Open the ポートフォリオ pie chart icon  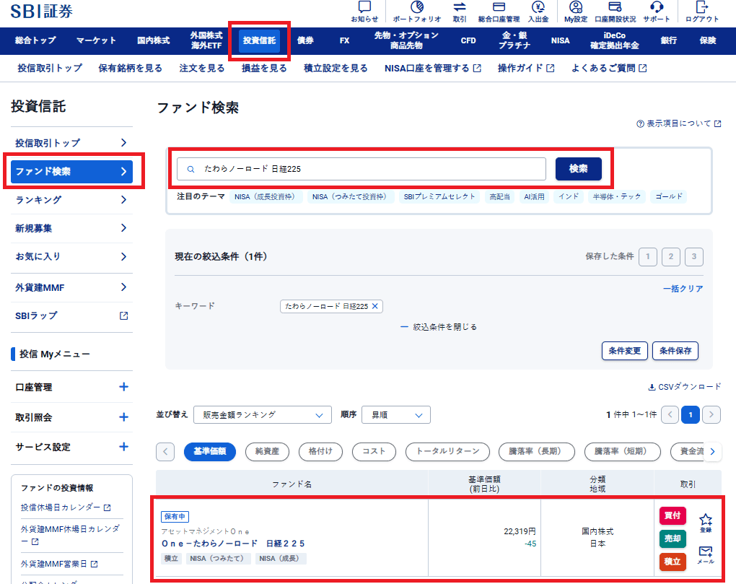tap(417, 7)
